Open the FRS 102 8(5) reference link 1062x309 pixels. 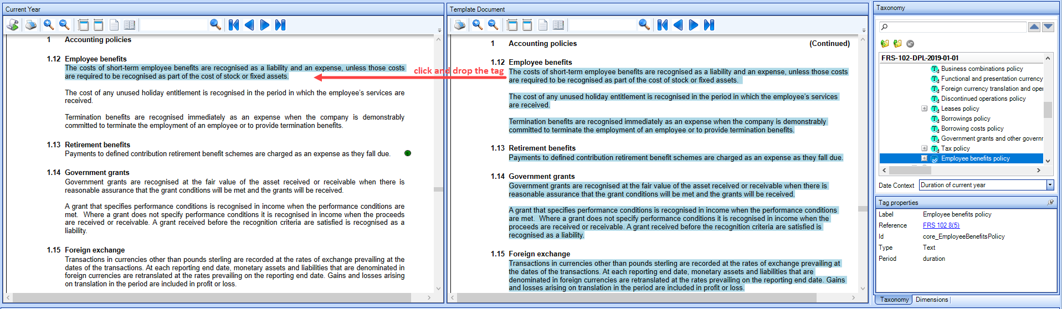pyautogui.click(x=941, y=225)
